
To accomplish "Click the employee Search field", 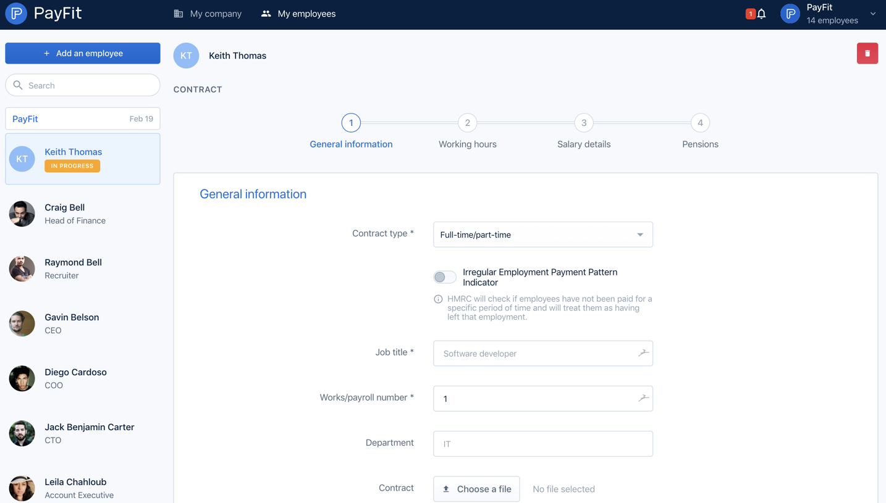I will click(x=83, y=85).
